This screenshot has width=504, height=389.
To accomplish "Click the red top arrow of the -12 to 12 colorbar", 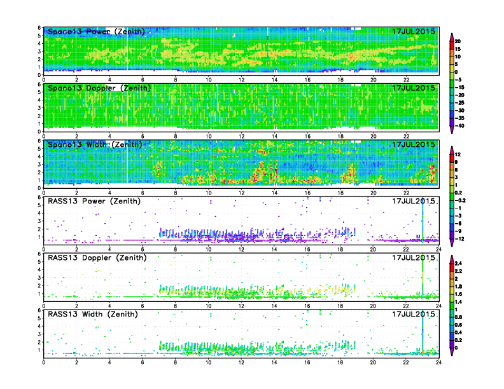I will 452,150.
